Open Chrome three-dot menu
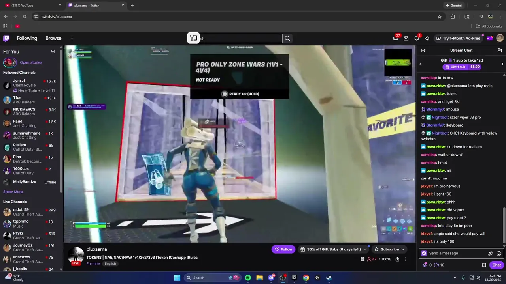Screen dimensions: 506x284 tap(500, 17)
